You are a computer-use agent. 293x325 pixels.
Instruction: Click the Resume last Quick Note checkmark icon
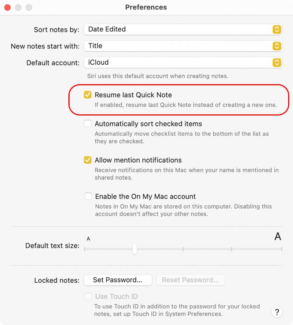tap(87, 95)
